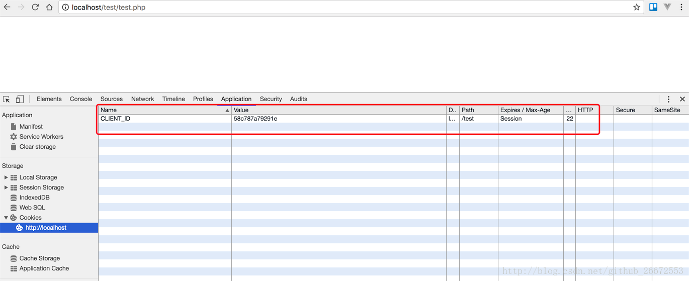Sort by Expires / Max-Age column
689x281 pixels.
[x=531, y=110]
